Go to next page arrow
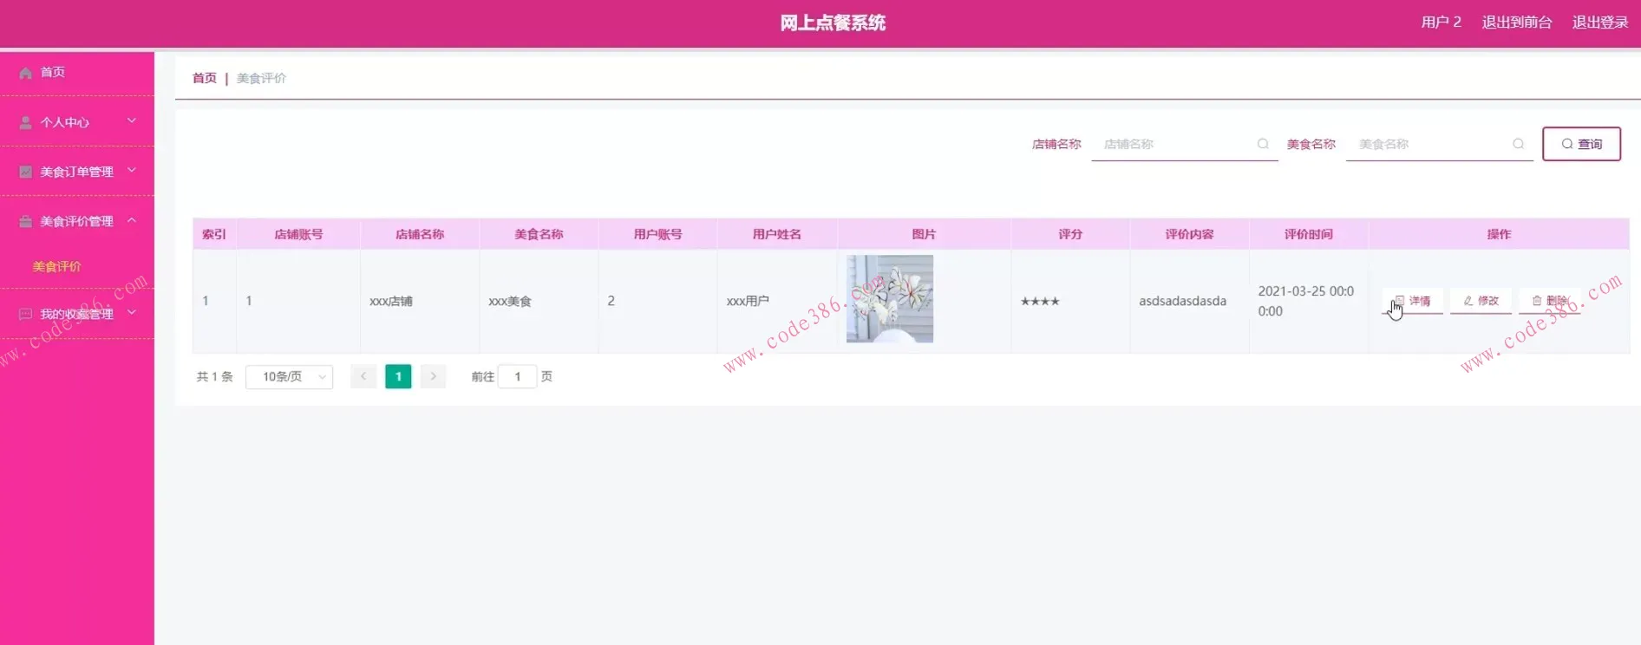 (433, 376)
